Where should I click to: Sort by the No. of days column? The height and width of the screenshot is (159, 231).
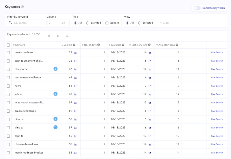coord(90,45)
